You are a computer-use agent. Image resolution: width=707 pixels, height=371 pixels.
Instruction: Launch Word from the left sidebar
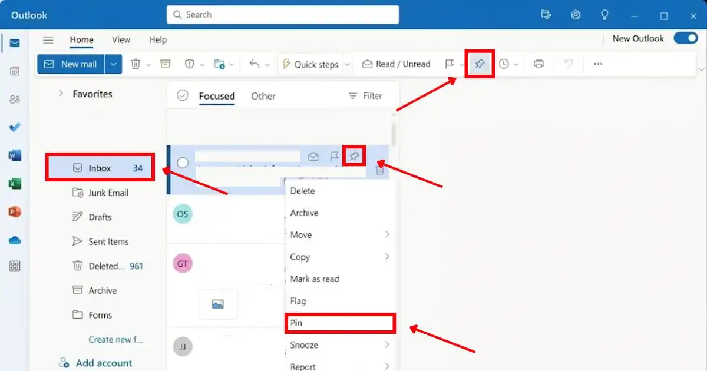(15, 155)
